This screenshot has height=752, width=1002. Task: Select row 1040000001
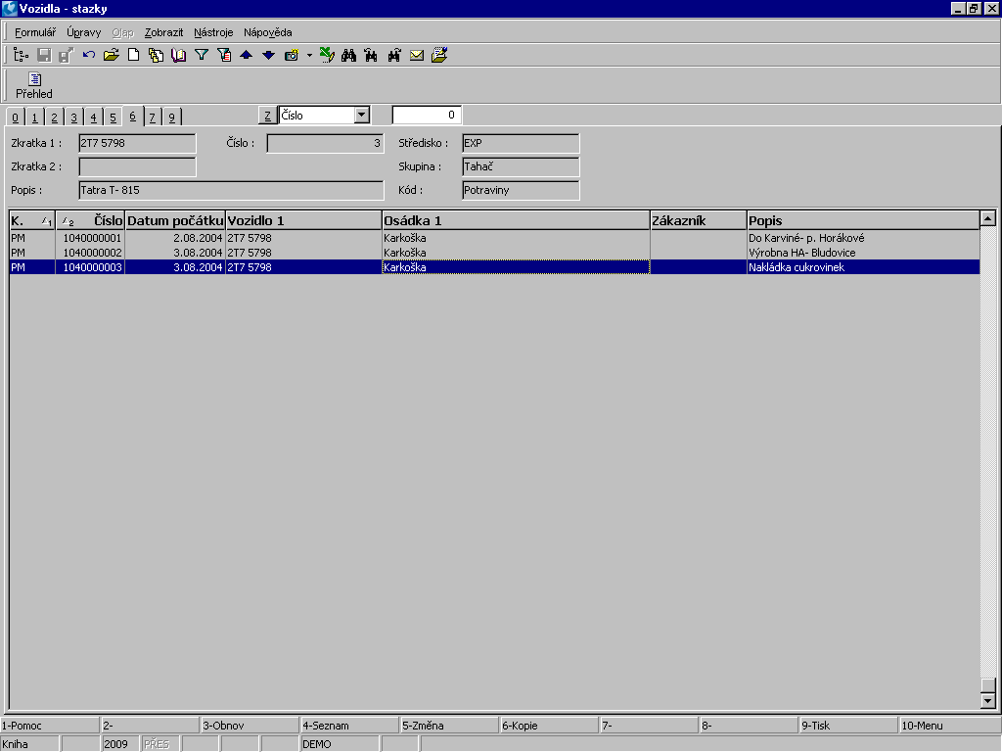494,238
